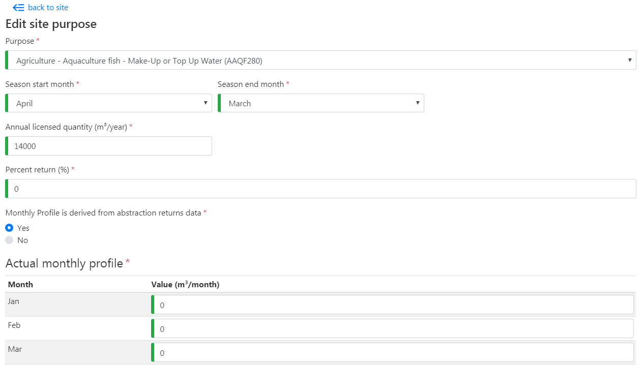This screenshot has width=641, height=365.
Task: Click the Mar value input field
Action: pos(393,353)
